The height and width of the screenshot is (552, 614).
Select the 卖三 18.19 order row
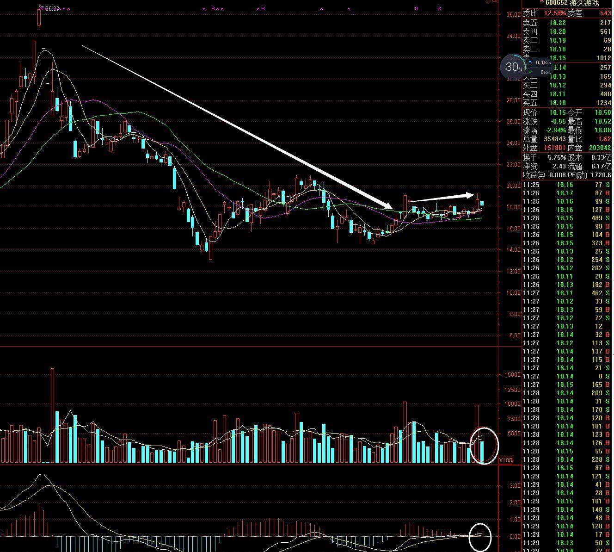coord(567,40)
